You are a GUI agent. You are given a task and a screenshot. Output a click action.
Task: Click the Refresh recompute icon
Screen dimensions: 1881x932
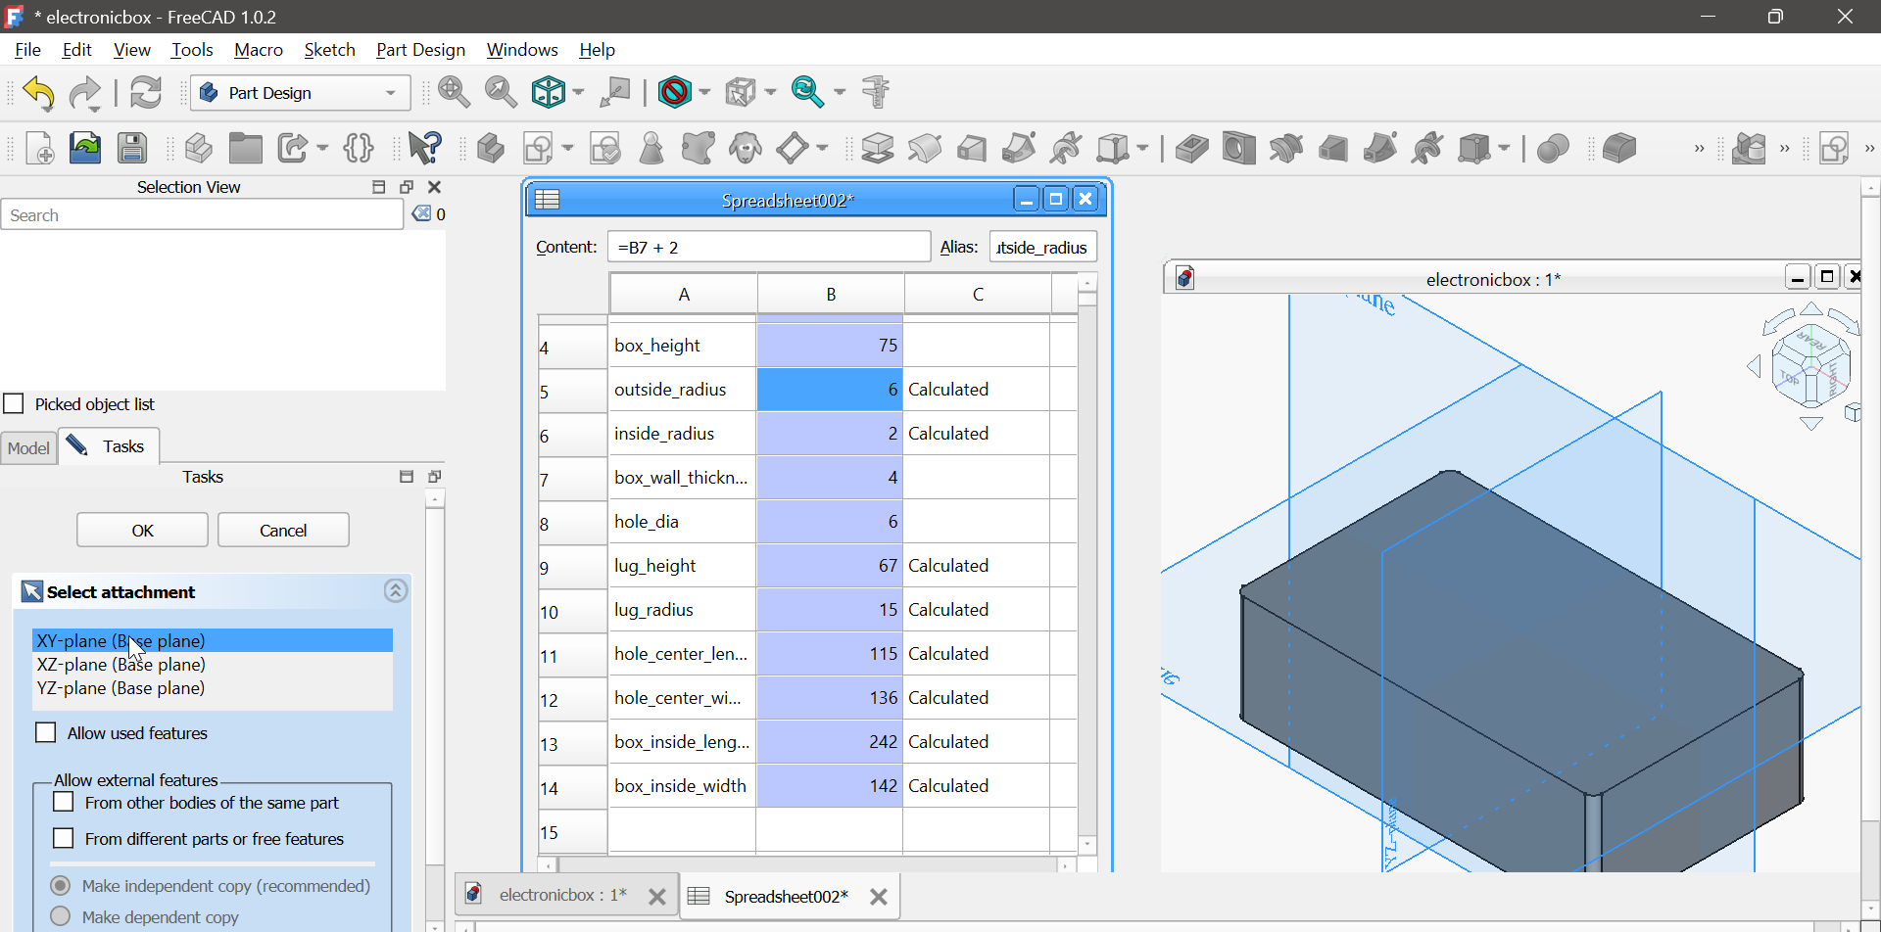(146, 93)
